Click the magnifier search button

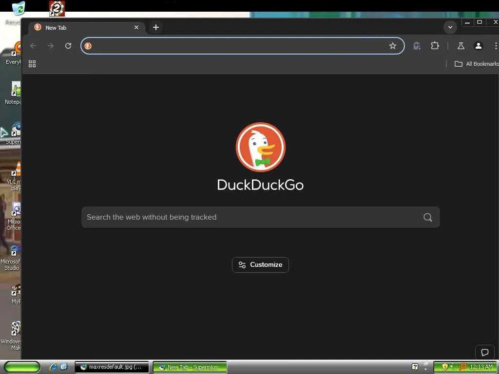(x=428, y=217)
